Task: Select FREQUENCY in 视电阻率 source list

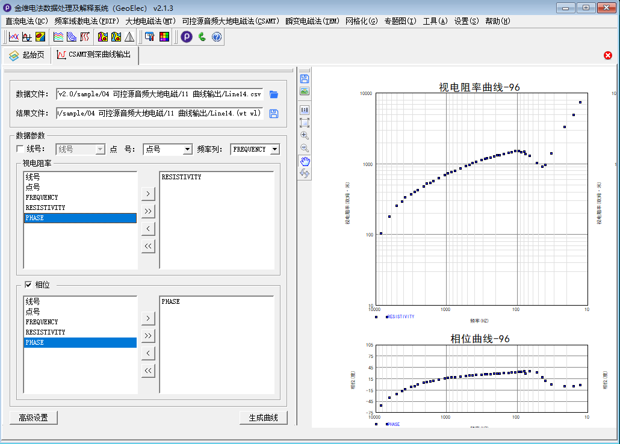Action: 80,197
